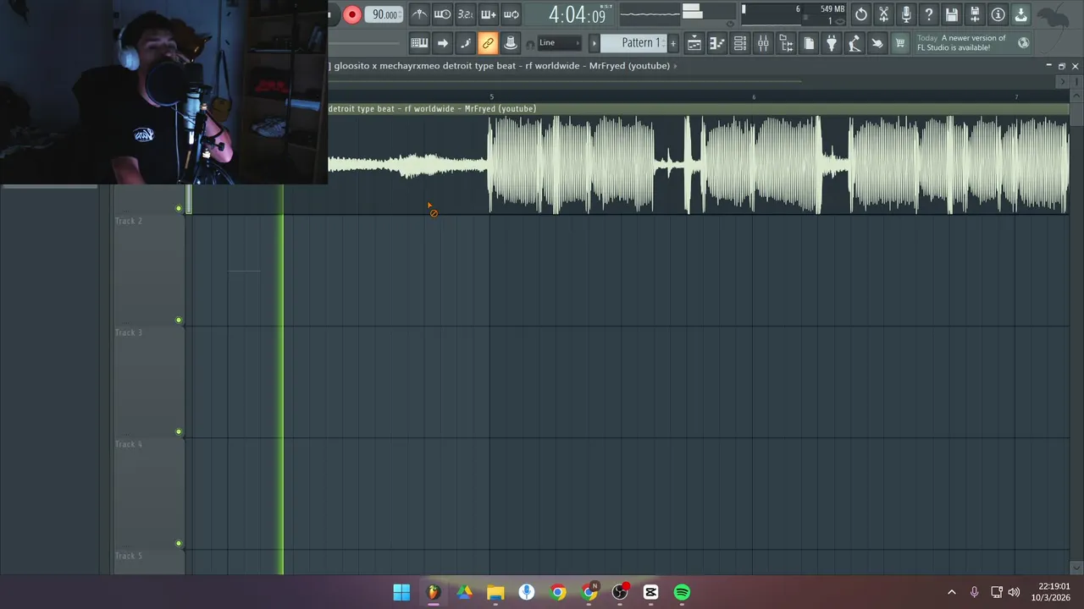Click the multilink to controllers knob icon
This screenshot has height=609, width=1084.
point(511,43)
